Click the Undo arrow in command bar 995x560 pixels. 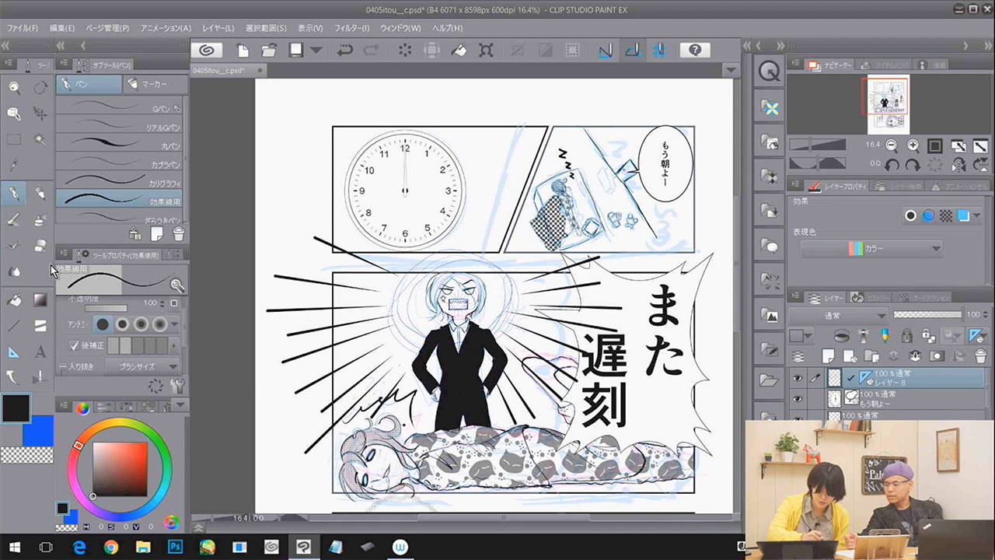click(x=345, y=51)
